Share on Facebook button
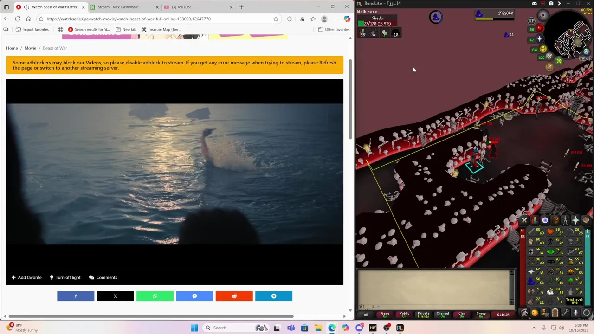This screenshot has height=334, width=594. pos(76,296)
